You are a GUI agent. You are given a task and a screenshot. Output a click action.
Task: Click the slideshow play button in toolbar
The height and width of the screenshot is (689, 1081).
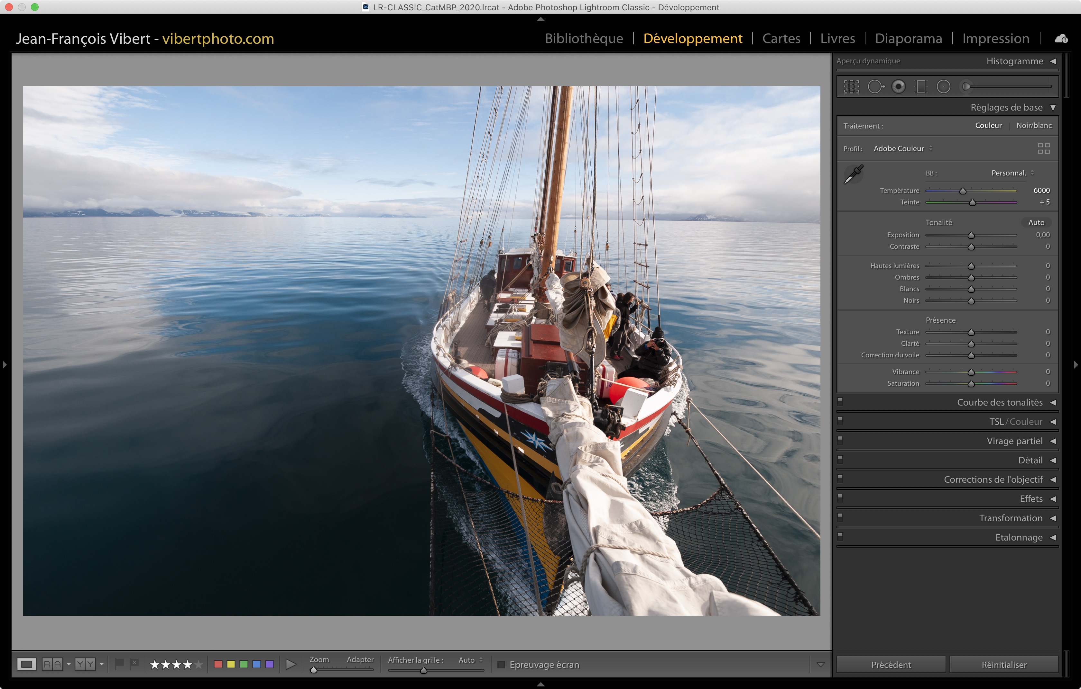291,664
